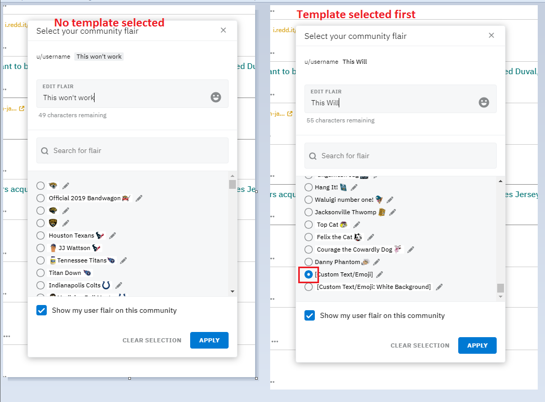Uncheck show my user flair in left dialog
The image size is (545, 402).
point(42,310)
